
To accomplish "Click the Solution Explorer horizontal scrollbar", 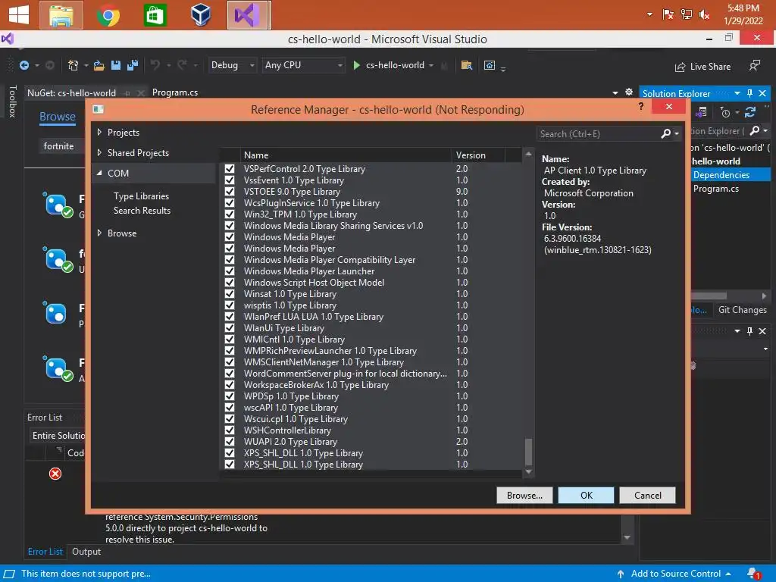I will pos(709,296).
